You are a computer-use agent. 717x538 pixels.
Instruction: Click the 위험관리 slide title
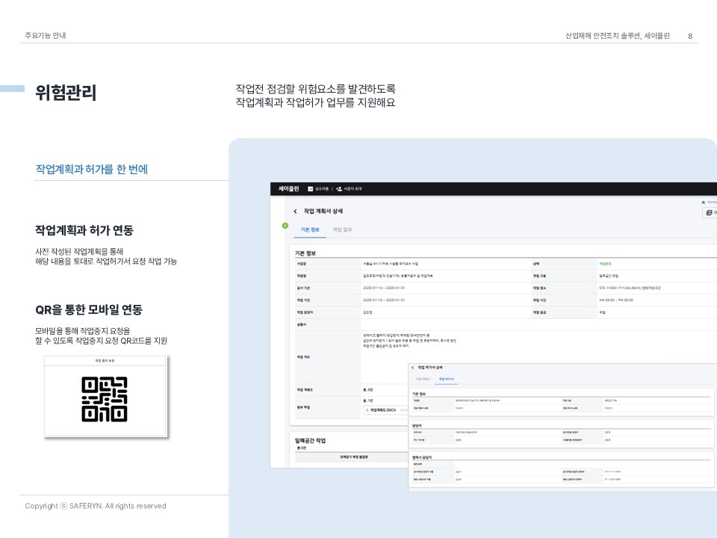[66, 93]
